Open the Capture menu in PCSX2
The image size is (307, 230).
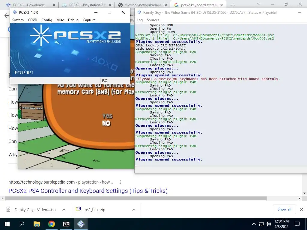click(89, 20)
